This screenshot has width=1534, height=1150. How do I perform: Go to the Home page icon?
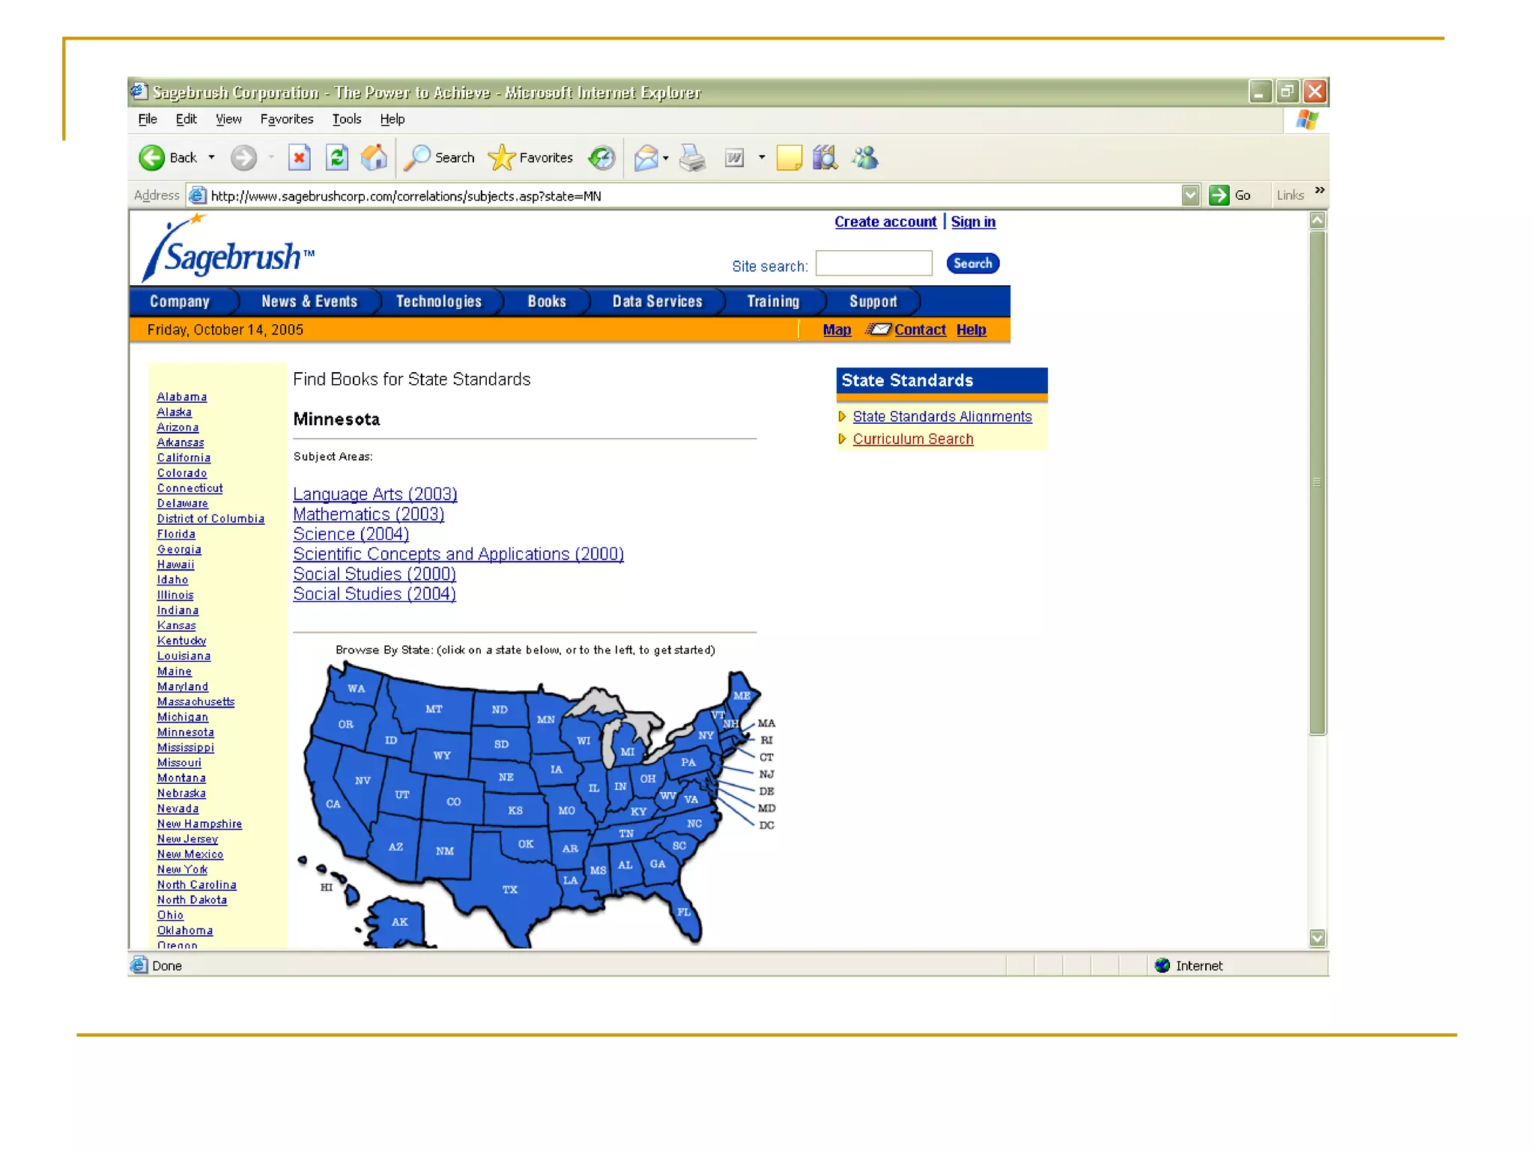click(374, 158)
